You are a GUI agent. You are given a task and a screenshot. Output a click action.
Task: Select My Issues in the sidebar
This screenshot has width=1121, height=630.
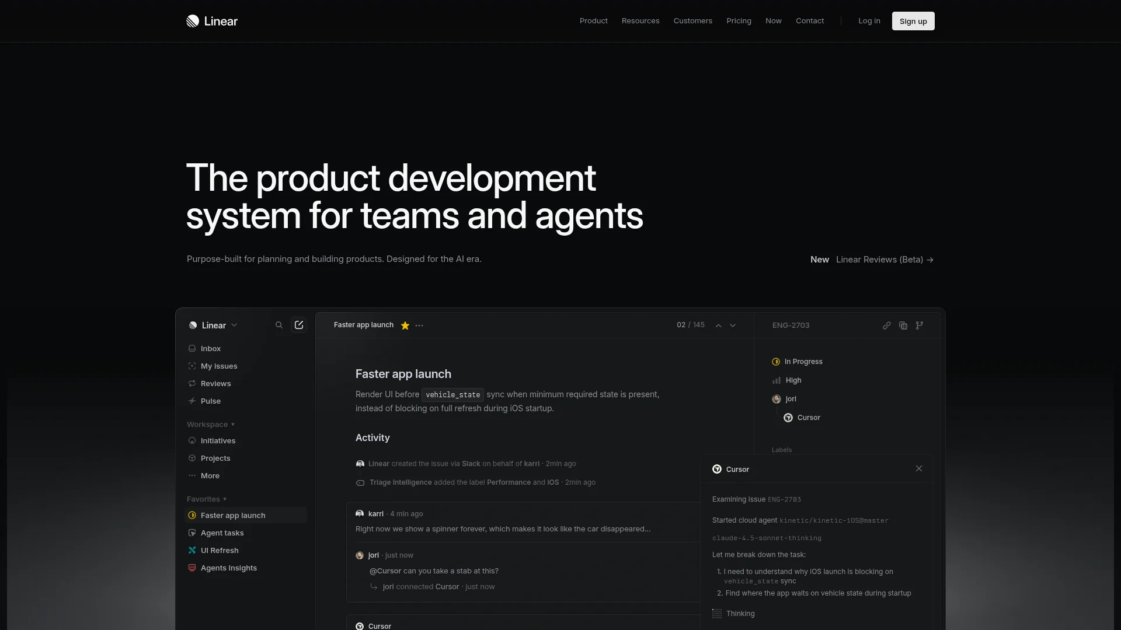(218, 366)
